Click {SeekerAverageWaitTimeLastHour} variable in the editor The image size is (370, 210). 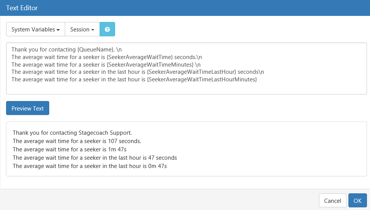tap(192, 72)
